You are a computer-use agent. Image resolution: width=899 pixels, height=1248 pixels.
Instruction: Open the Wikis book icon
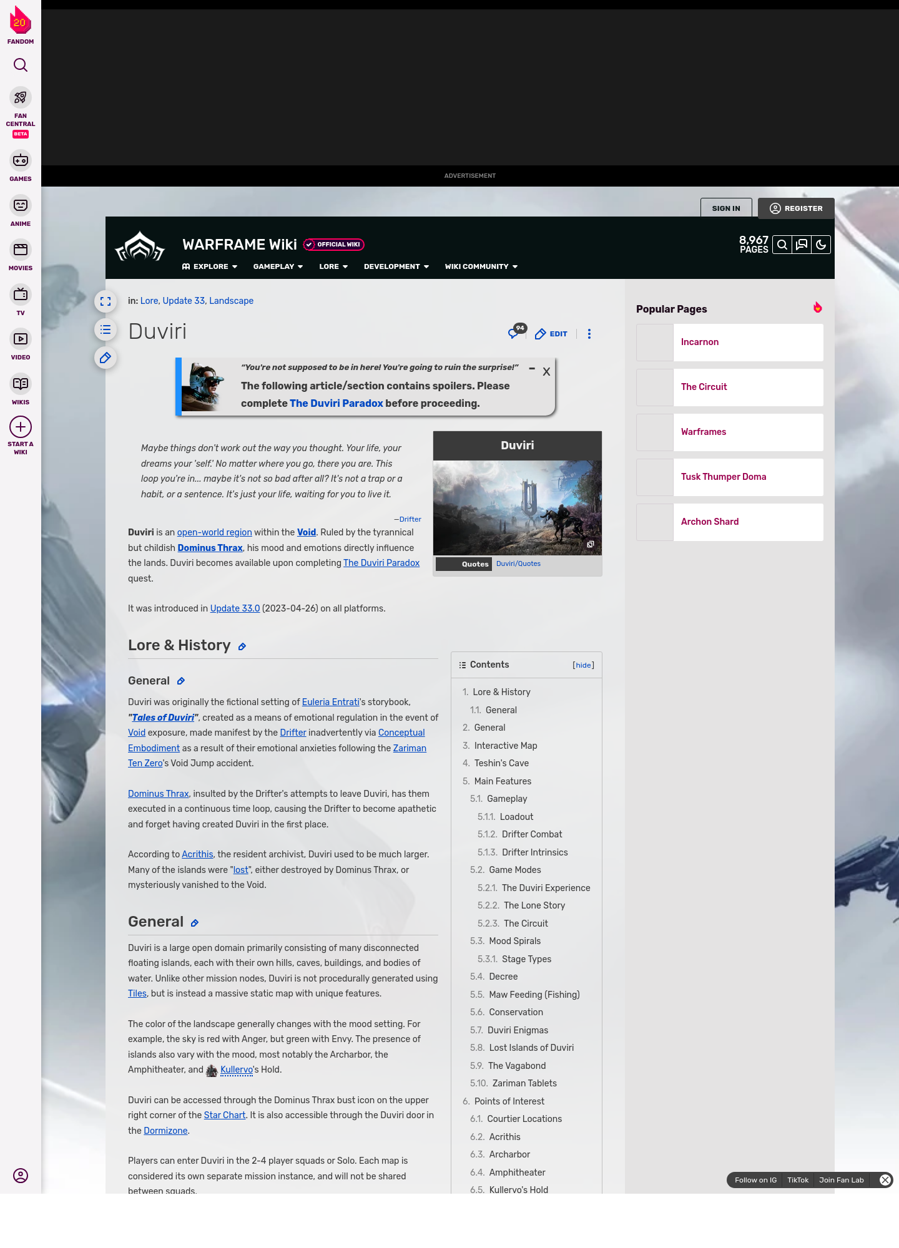(21, 384)
